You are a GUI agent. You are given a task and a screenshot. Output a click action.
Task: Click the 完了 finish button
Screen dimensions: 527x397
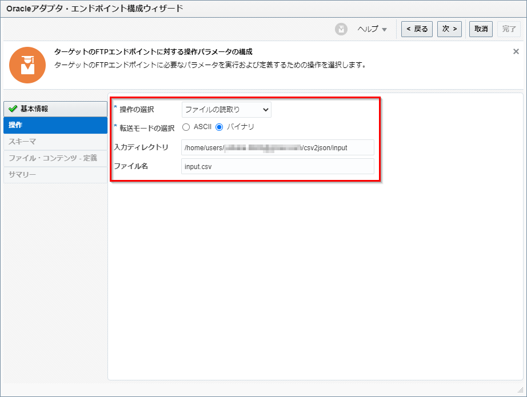509,29
